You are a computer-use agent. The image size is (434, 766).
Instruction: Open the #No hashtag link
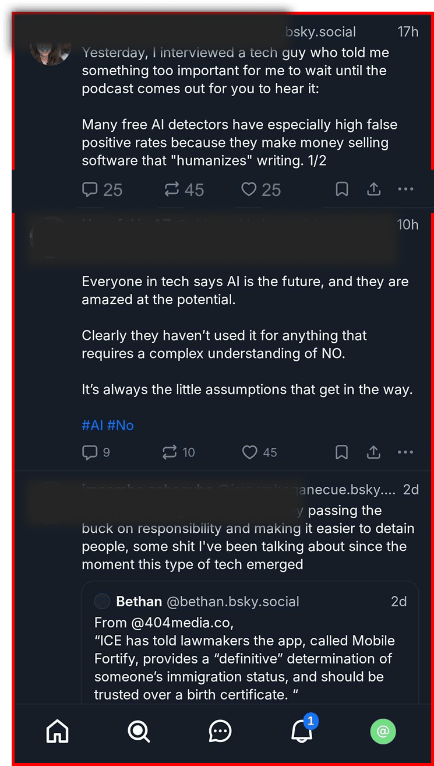pyautogui.click(x=121, y=425)
